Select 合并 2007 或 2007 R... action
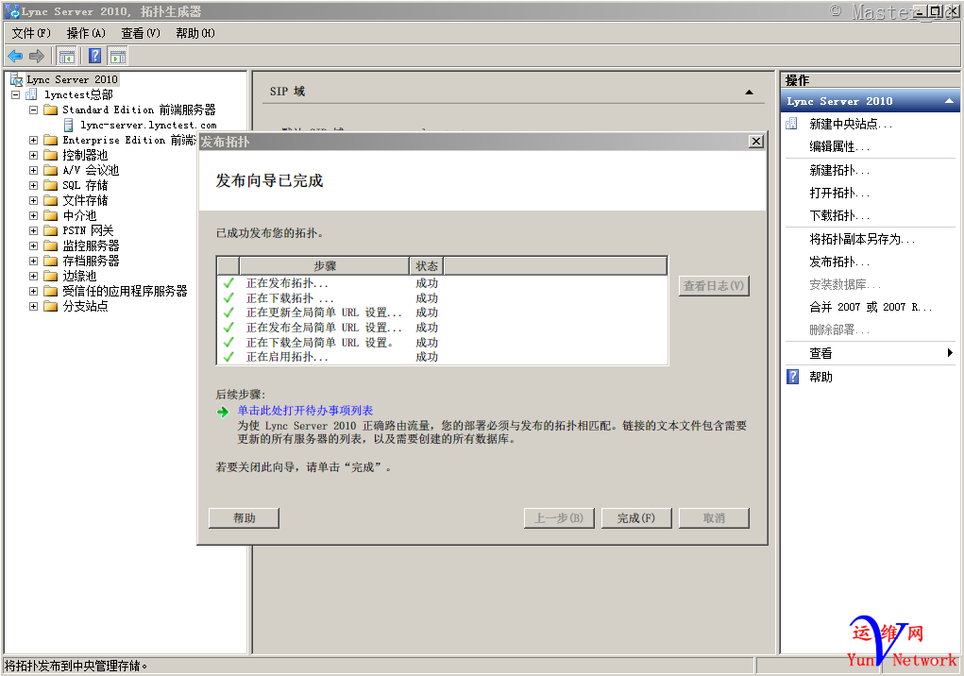 pos(871,307)
